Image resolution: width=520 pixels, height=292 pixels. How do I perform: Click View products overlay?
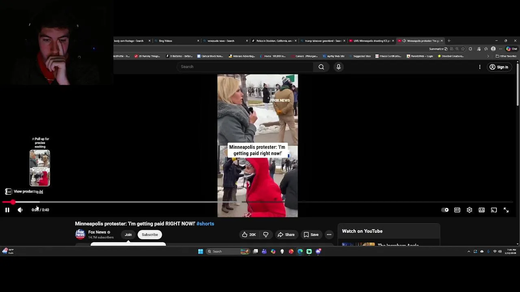(24, 191)
